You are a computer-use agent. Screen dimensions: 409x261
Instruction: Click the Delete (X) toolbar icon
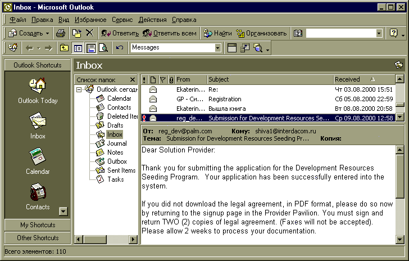click(x=89, y=33)
